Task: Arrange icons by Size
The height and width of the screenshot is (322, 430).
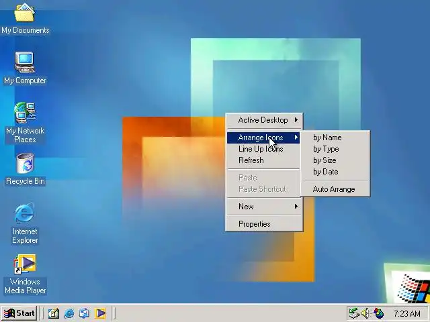Action: tap(335, 160)
